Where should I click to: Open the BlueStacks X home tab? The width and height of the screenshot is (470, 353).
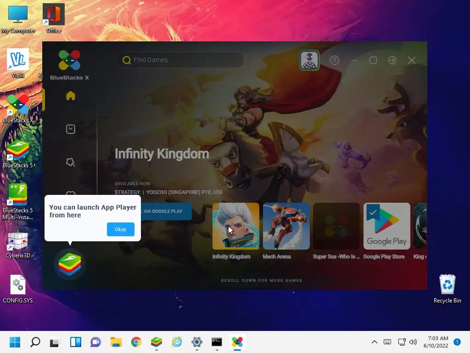[x=70, y=96]
